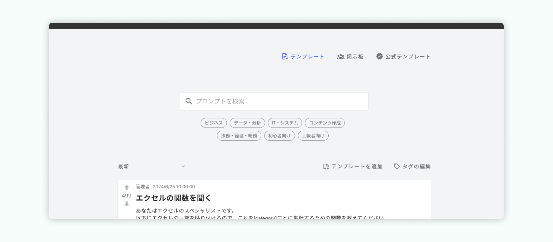The image size is (553, 242).
Task: Click the magnifier search icon
Action: pyautogui.click(x=189, y=101)
